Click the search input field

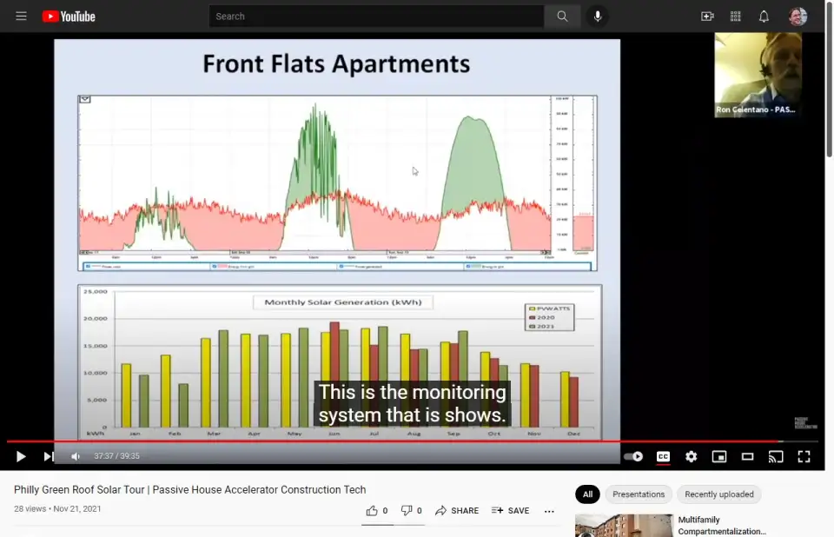pyautogui.click(x=376, y=17)
